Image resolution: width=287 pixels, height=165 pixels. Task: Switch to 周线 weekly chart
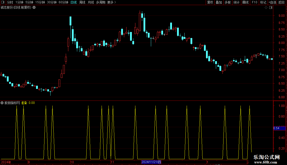[x=82, y=2]
